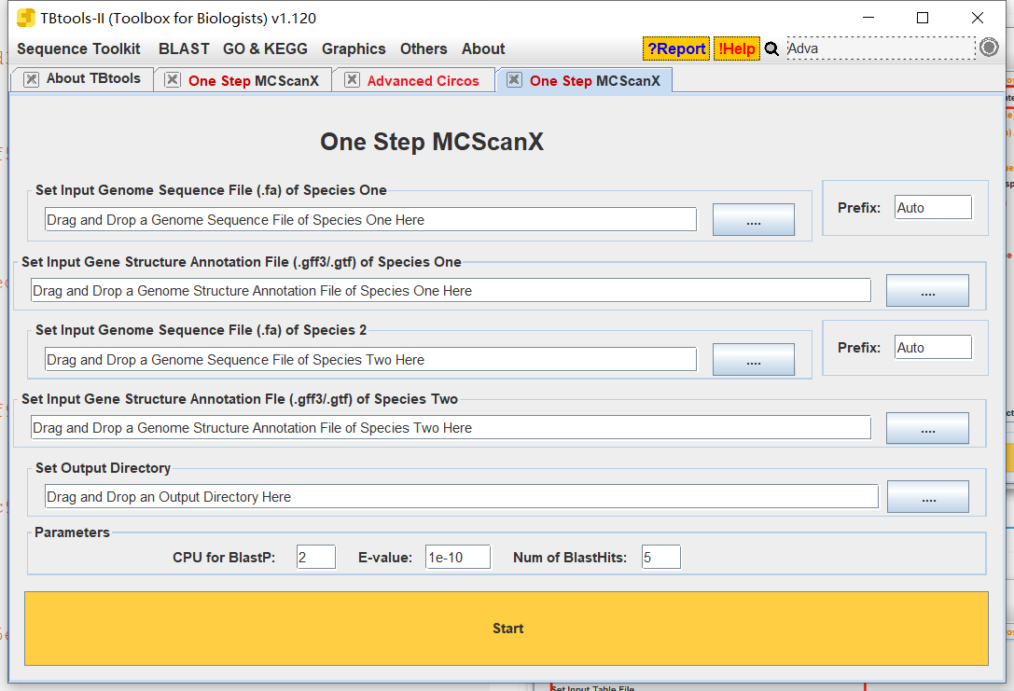
Task: Select the CPU for BlastP field
Action: pos(316,558)
